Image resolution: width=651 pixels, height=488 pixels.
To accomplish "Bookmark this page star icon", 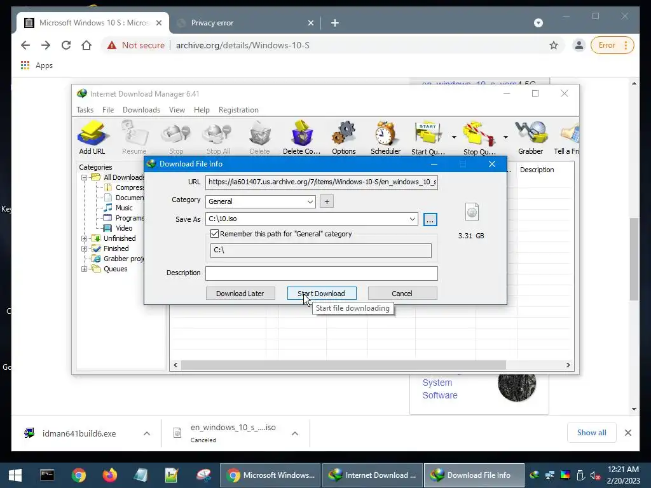I will (x=554, y=45).
